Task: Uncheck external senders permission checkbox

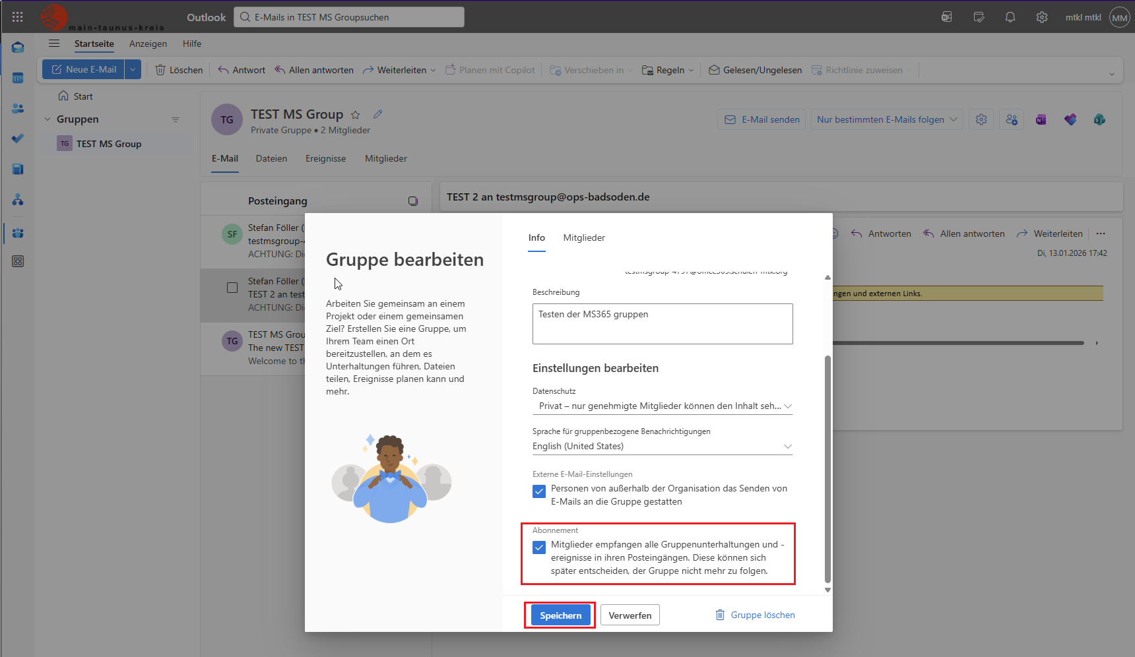Action: pos(539,491)
